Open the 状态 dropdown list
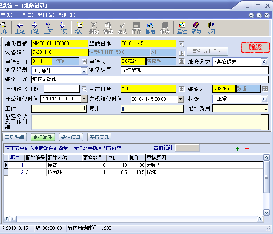The width and height of the screenshot is (273, 234). pyautogui.click(x=264, y=99)
